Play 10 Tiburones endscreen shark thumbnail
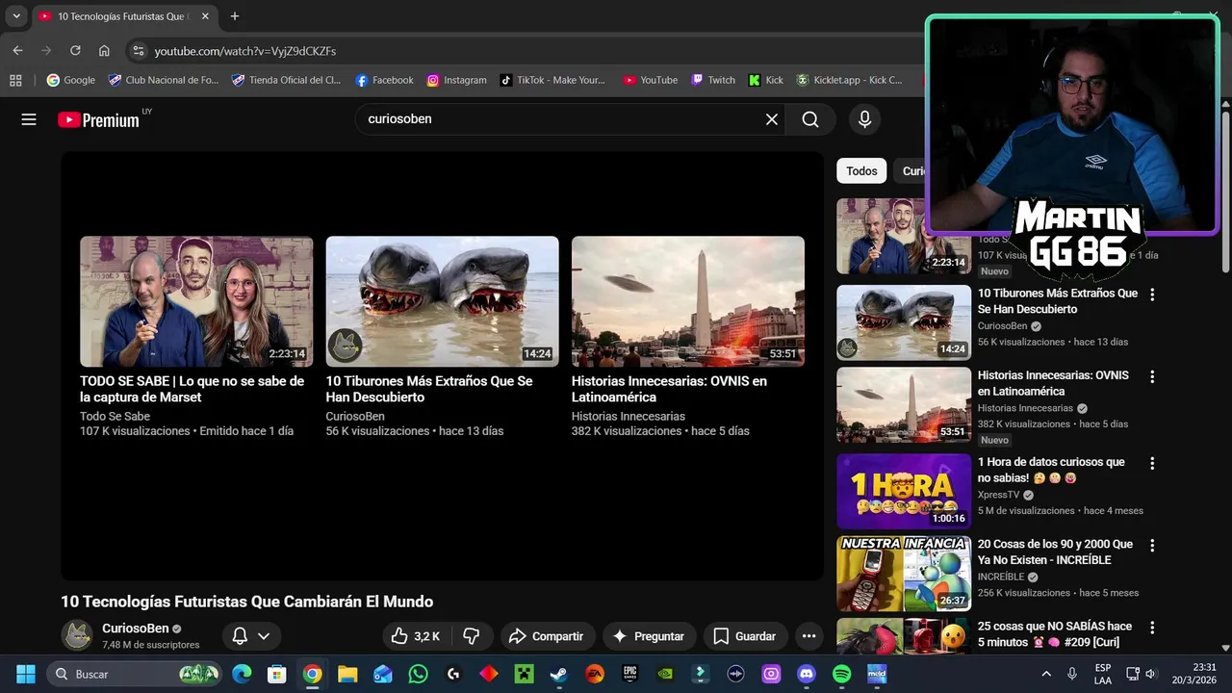Image resolution: width=1232 pixels, height=693 pixels. [442, 301]
